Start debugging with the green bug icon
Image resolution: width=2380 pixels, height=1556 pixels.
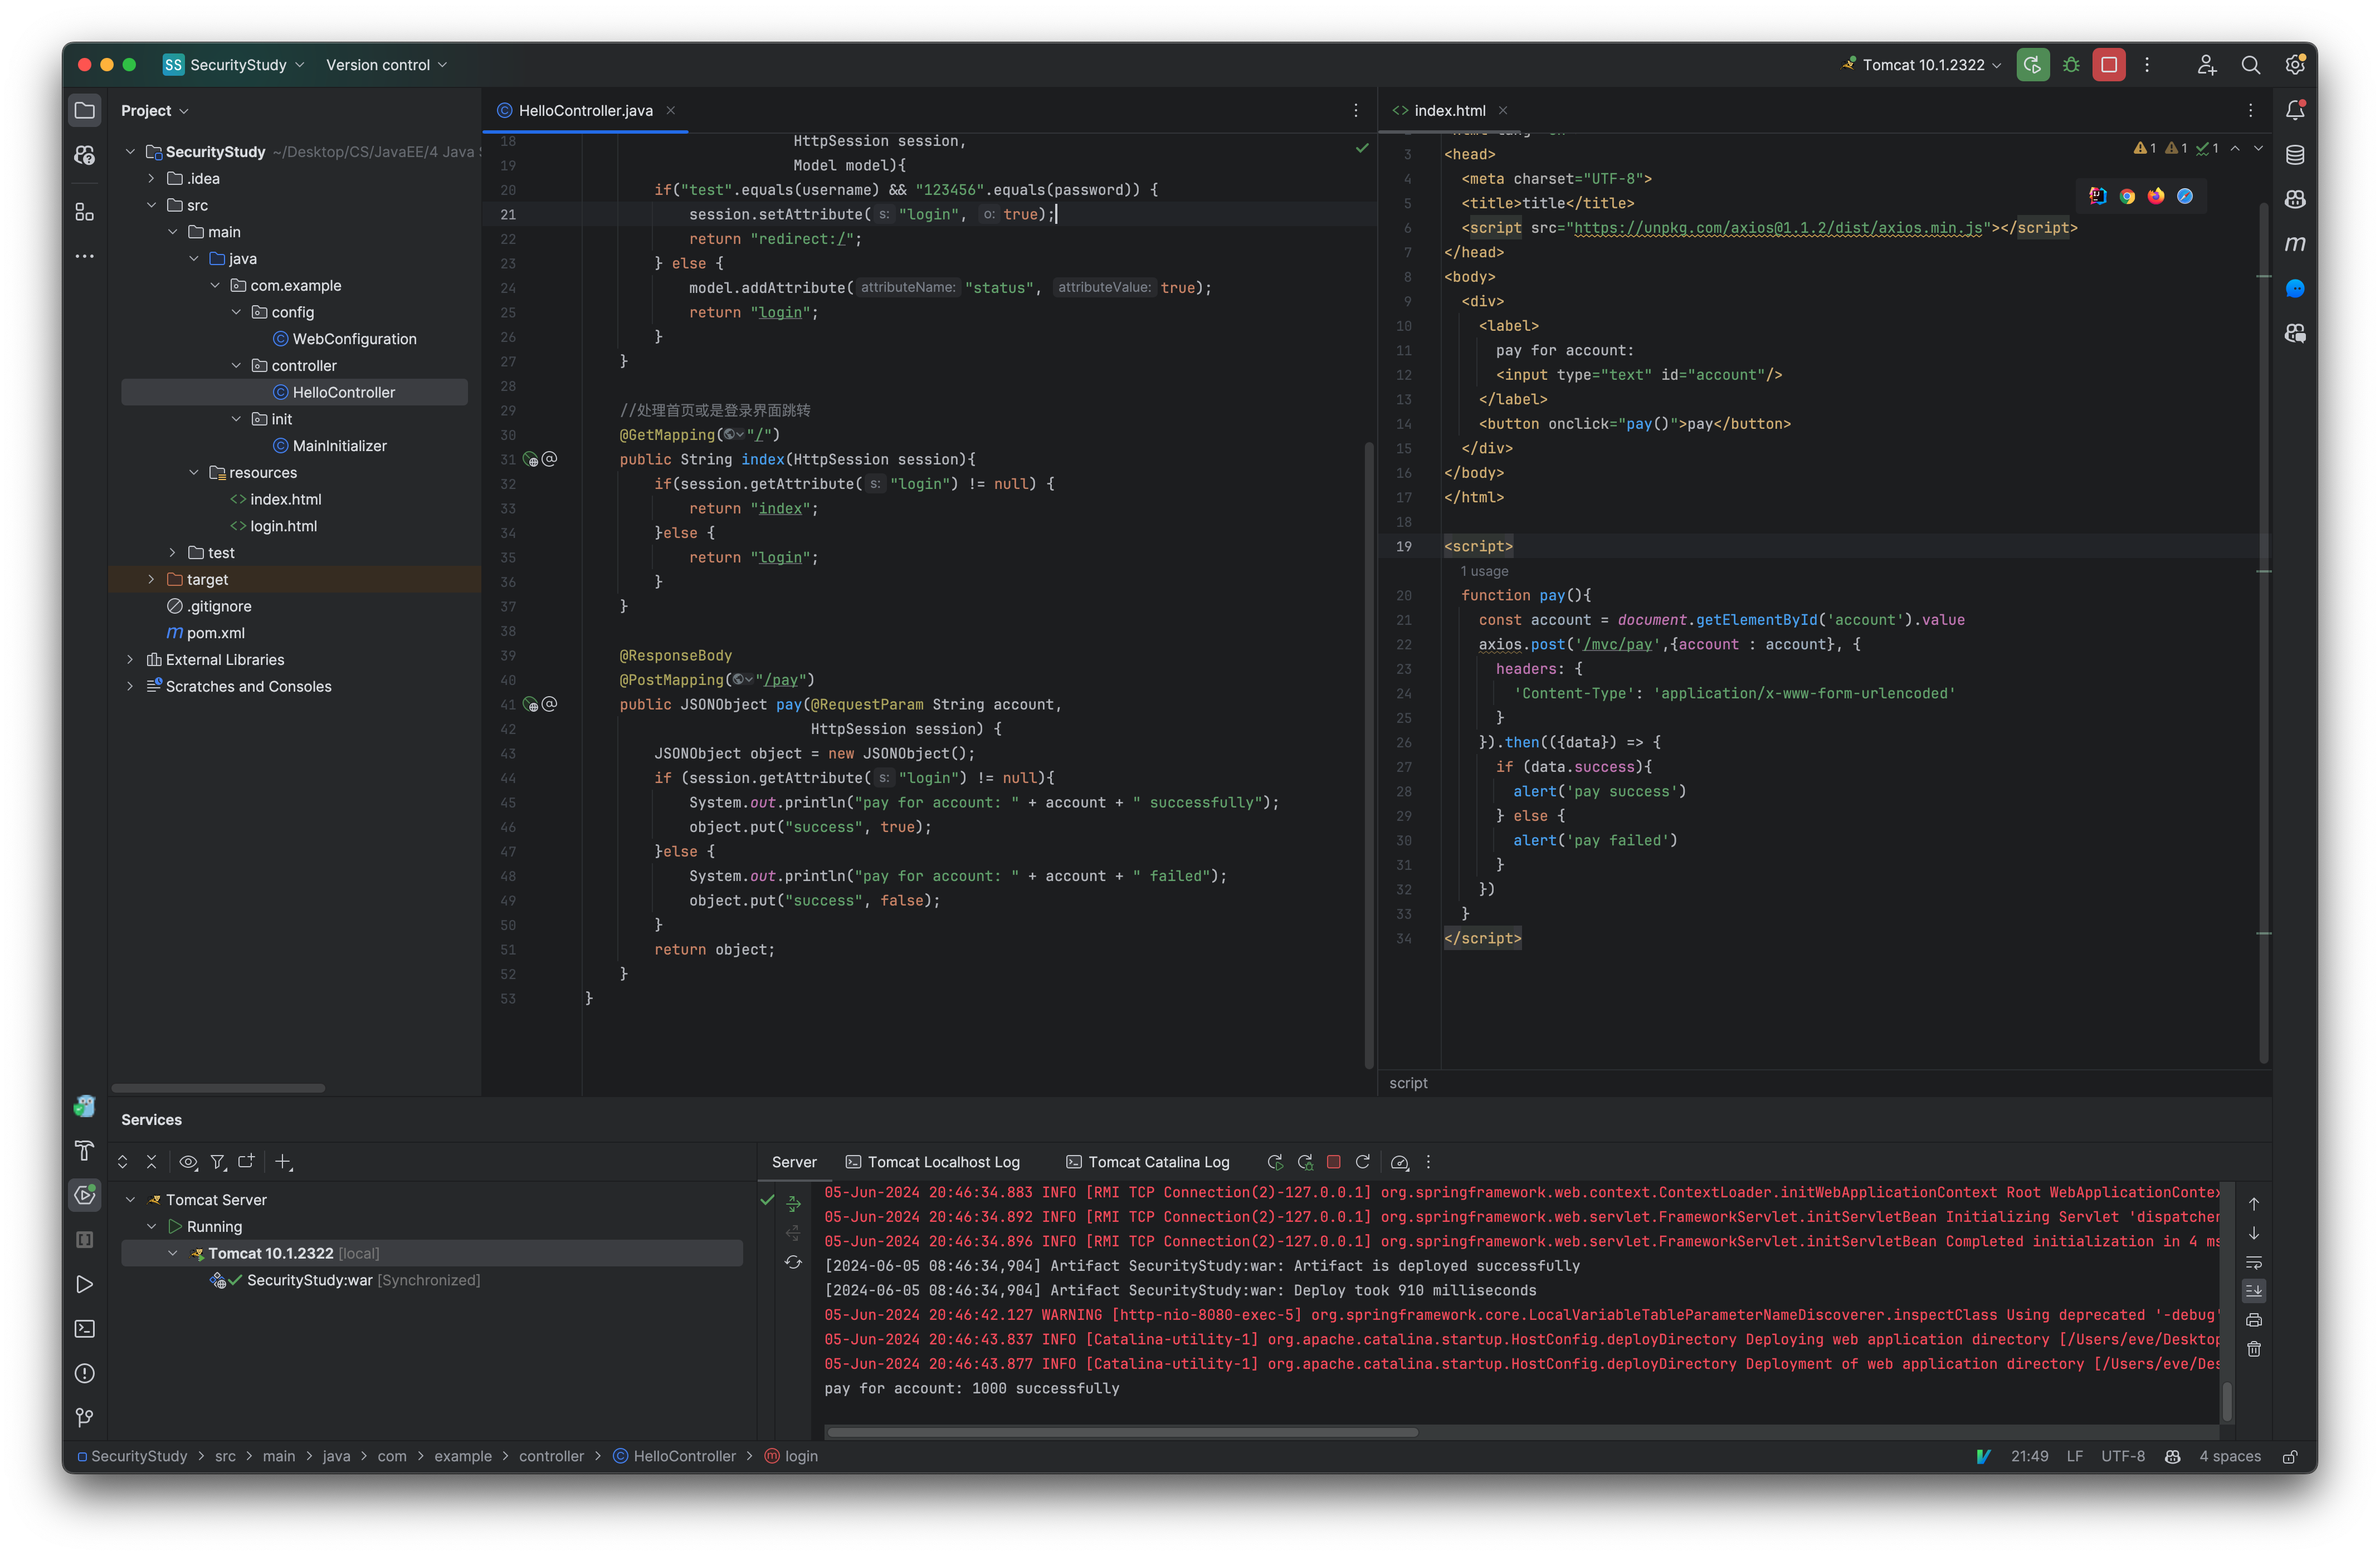click(x=2071, y=65)
